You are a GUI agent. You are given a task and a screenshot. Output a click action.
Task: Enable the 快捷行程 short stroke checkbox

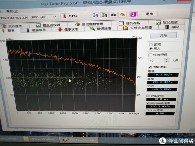pos(150,55)
